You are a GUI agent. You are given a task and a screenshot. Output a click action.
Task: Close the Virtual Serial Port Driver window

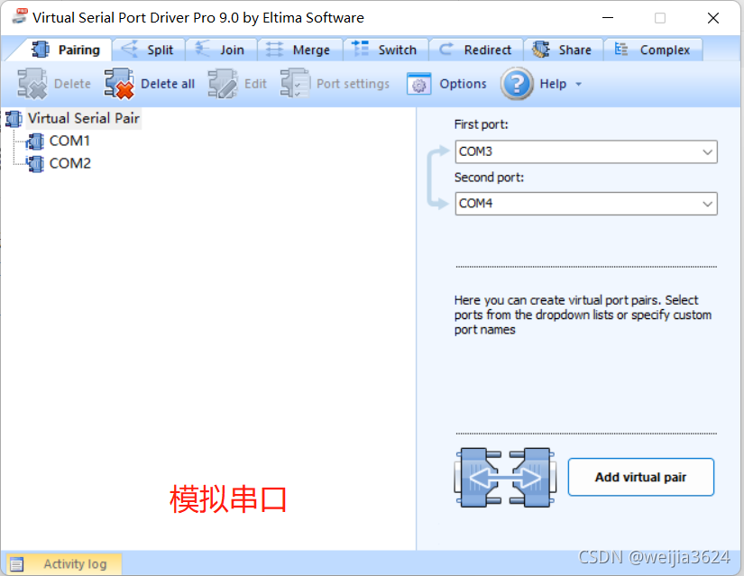click(x=712, y=18)
